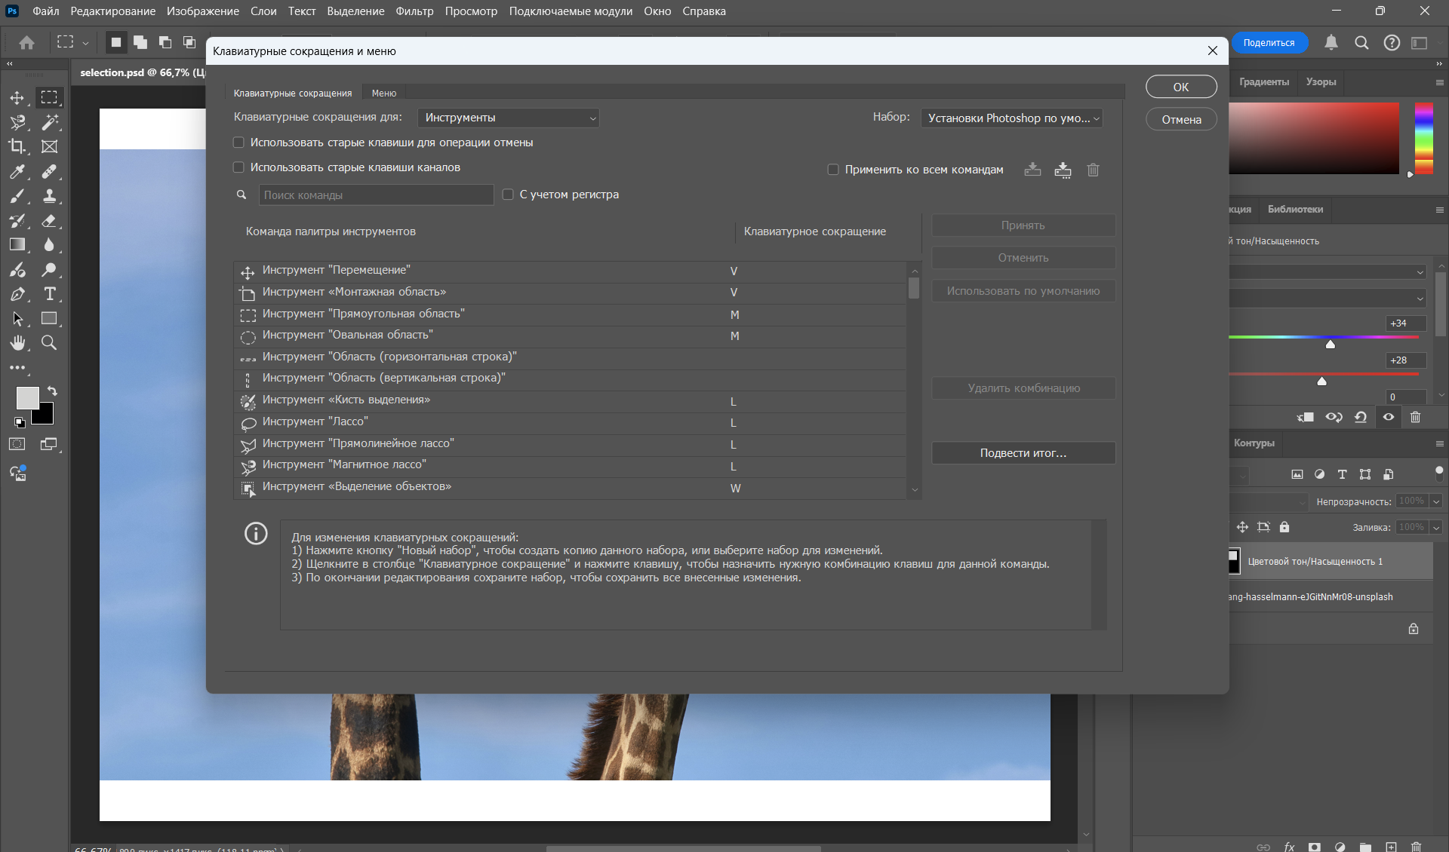
Task: Enable legacy undo shortcuts checkbox
Action: click(x=238, y=143)
